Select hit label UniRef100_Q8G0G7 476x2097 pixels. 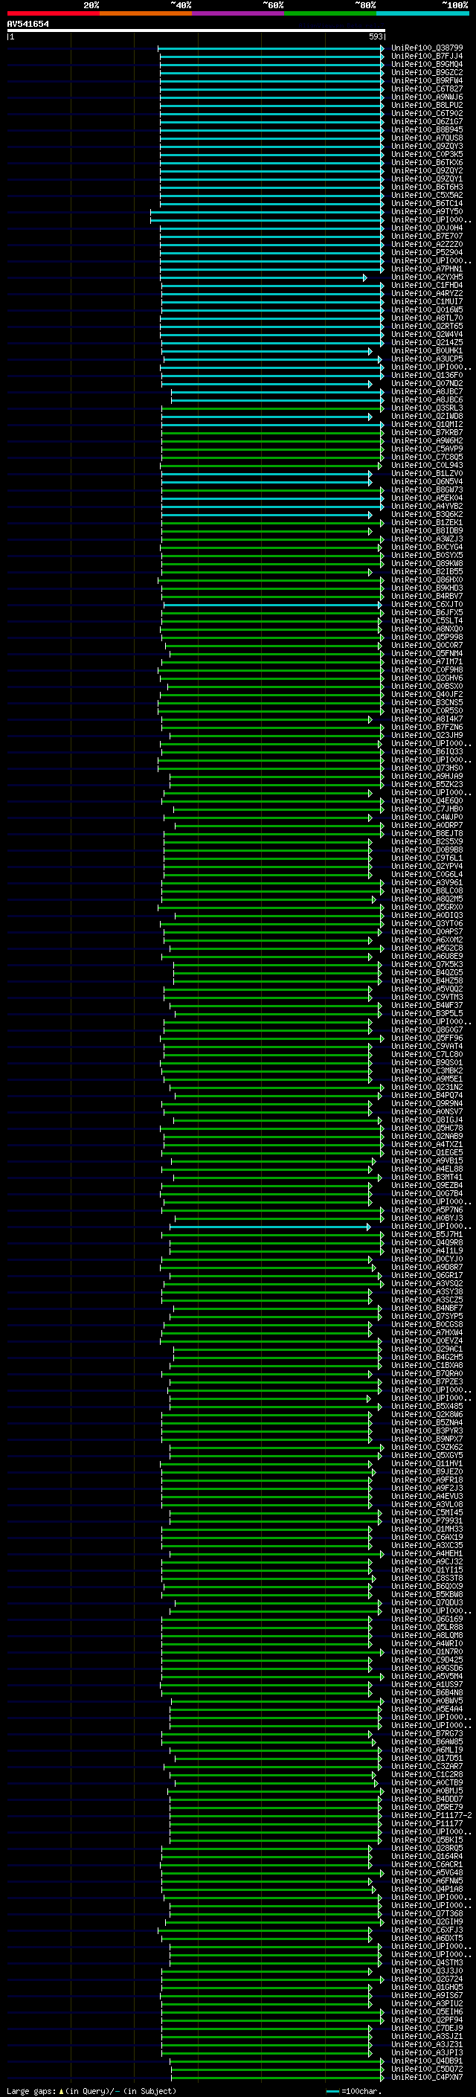(427, 1030)
